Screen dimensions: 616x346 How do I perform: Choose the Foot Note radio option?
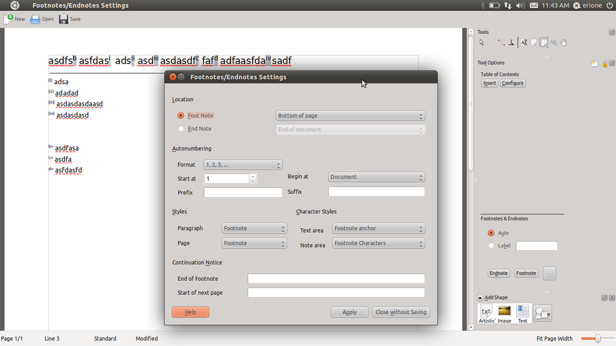(x=181, y=115)
